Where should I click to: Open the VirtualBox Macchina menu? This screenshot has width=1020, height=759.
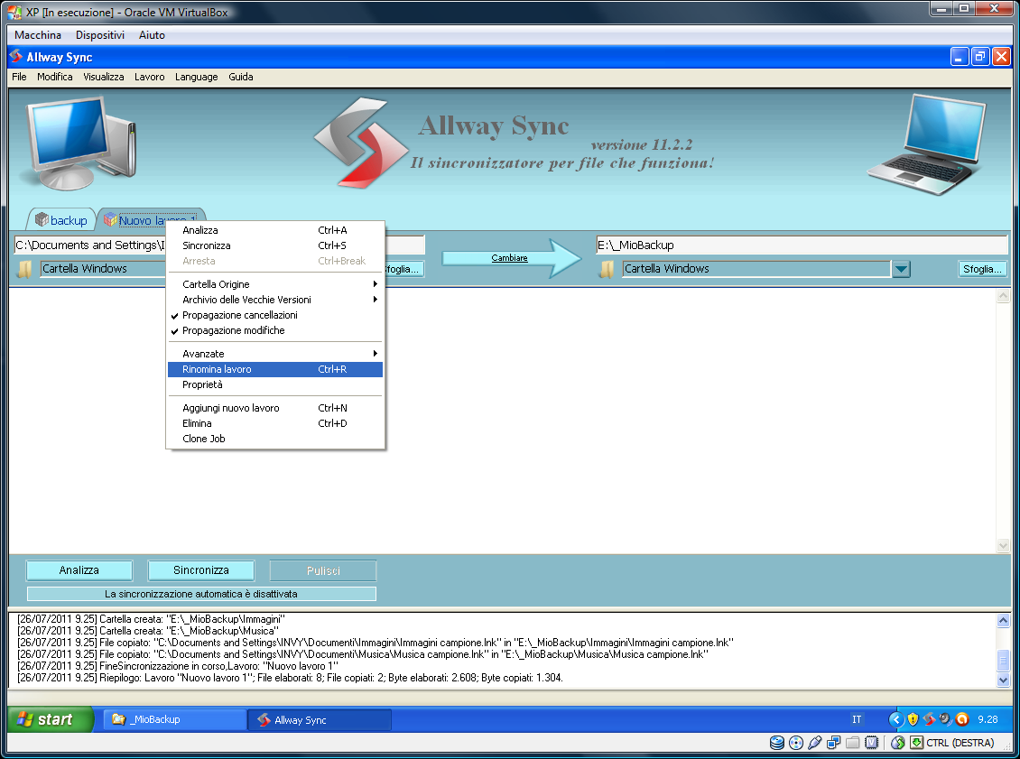coord(38,35)
